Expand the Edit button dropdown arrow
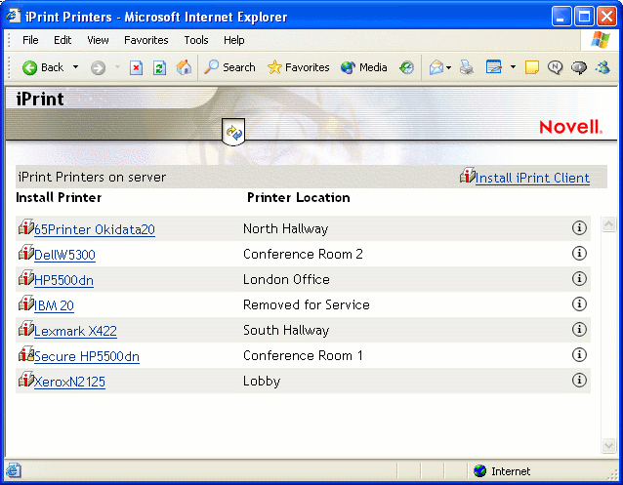The image size is (623, 485). (x=513, y=67)
